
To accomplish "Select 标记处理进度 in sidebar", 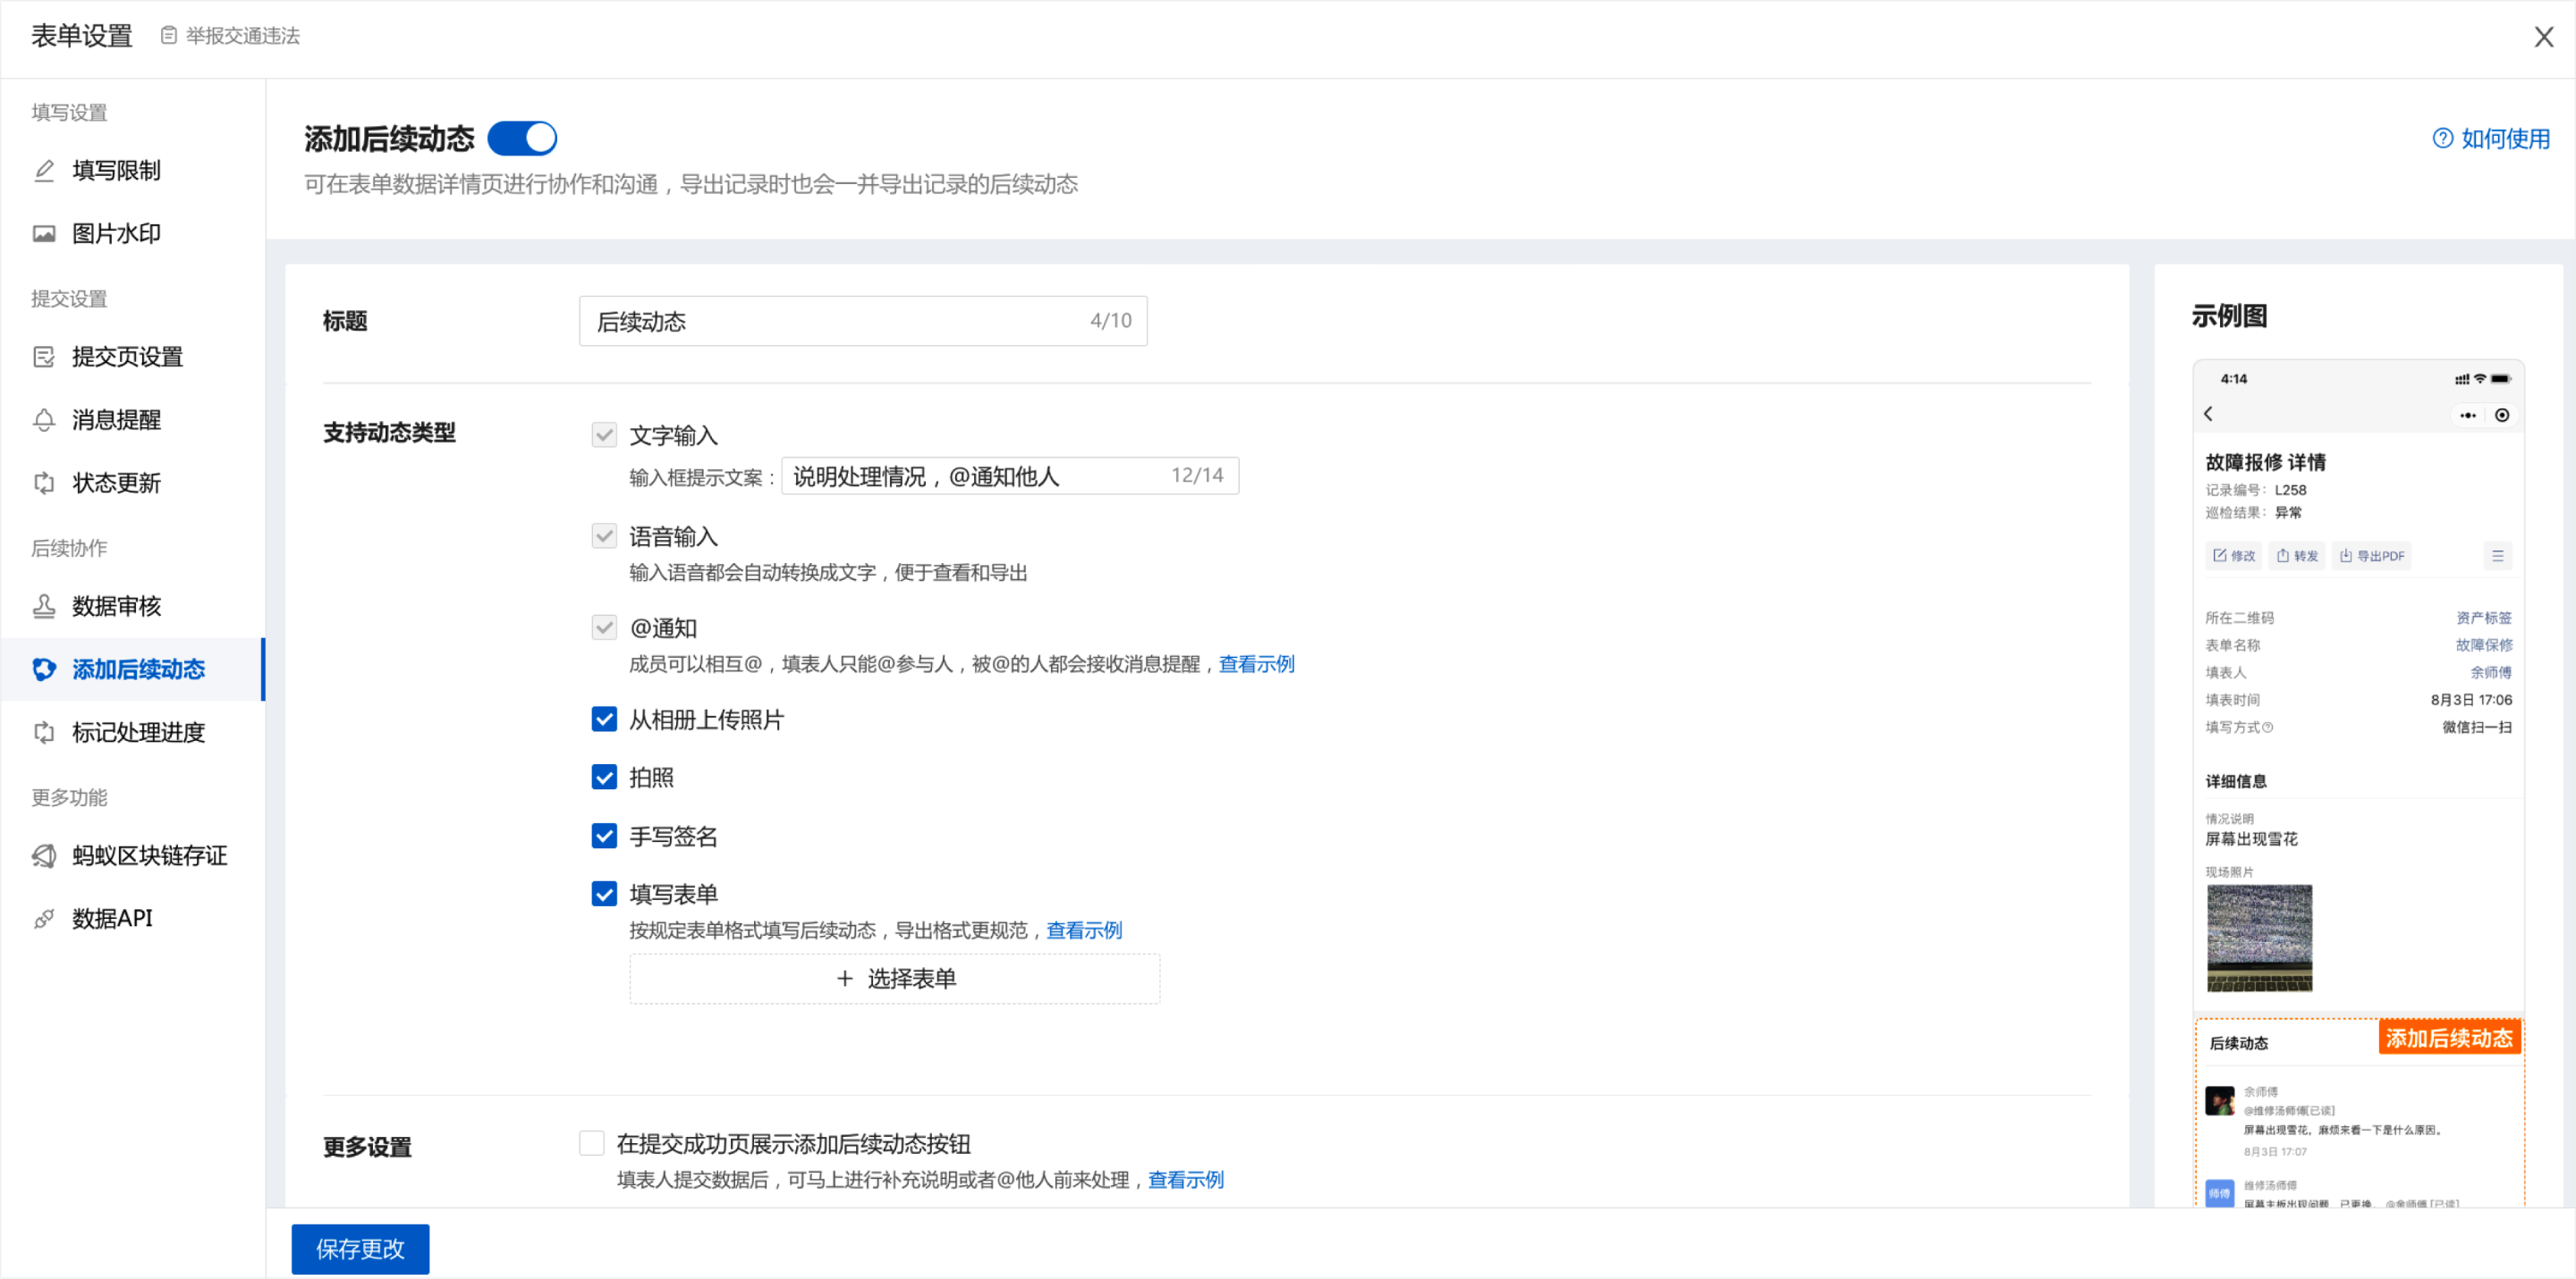I will click(133, 732).
